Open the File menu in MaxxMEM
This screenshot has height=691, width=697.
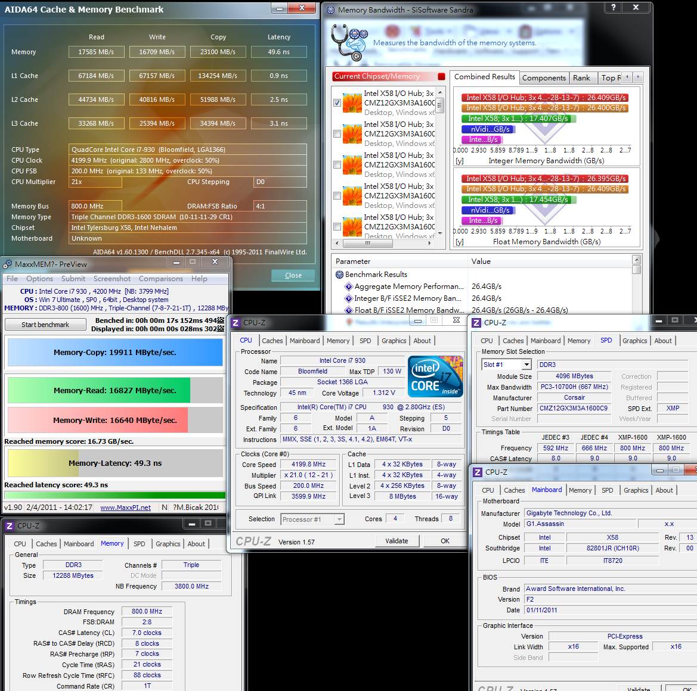(x=12, y=278)
